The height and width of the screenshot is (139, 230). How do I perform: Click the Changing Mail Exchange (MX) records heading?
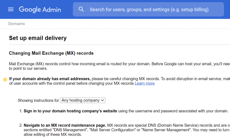pos(51,53)
